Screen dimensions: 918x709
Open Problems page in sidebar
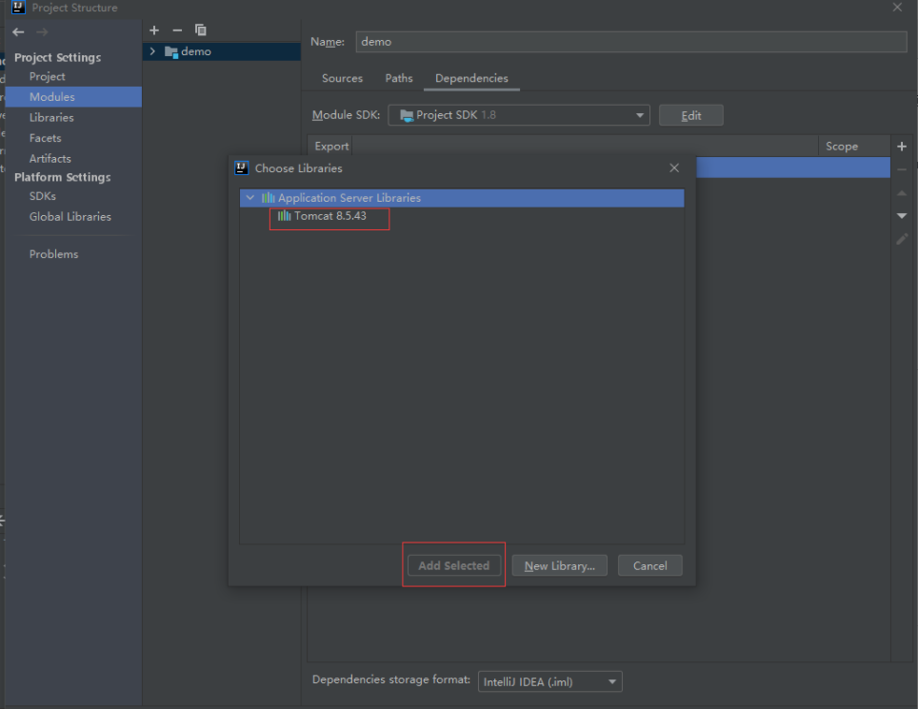[x=54, y=254]
